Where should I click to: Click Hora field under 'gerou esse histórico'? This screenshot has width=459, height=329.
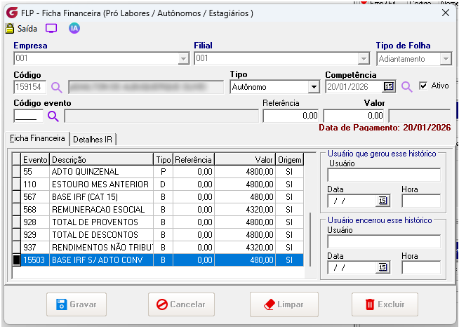click(x=421, y=201)
